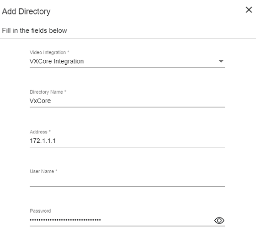This screenshot has width=256, height=234.
Task: Click the required asterisk after Directory Name
Action: [x=65, y=92]
